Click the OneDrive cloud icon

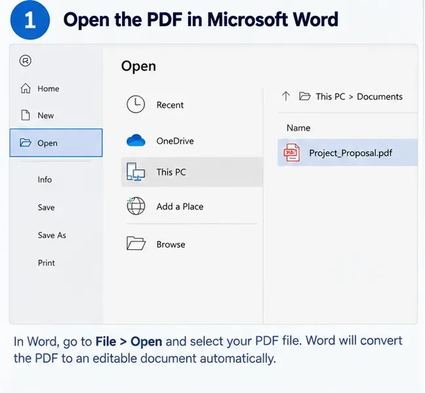coord(136,140)
